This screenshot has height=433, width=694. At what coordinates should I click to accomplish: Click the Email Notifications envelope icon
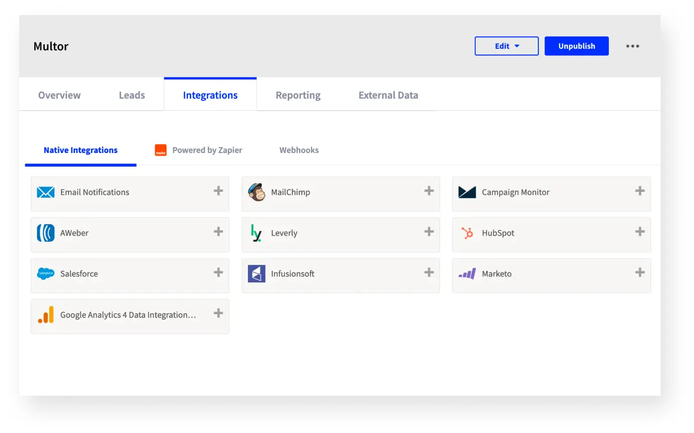coord(45,192)
